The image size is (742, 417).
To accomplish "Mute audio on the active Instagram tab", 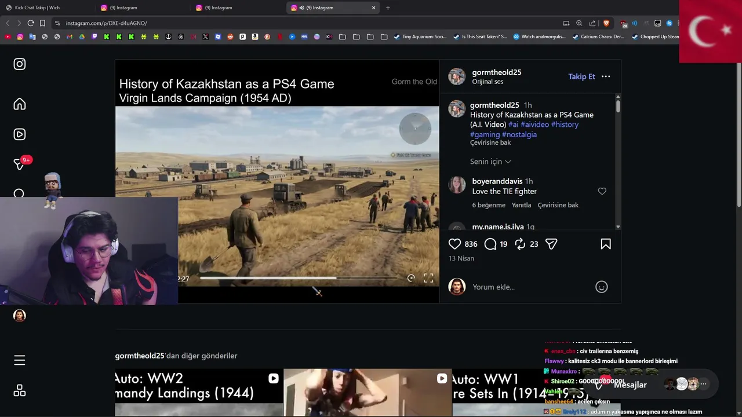I will (301, 8).
